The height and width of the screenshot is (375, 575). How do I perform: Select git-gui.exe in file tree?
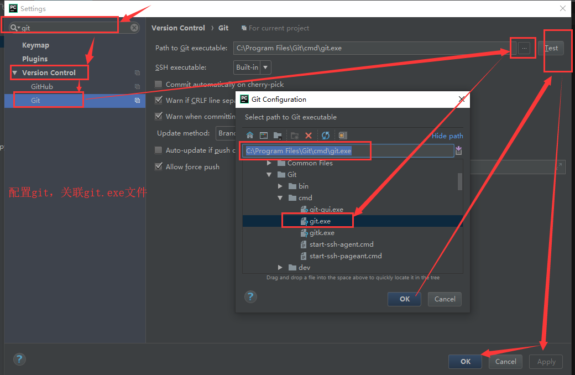[326, 210]
